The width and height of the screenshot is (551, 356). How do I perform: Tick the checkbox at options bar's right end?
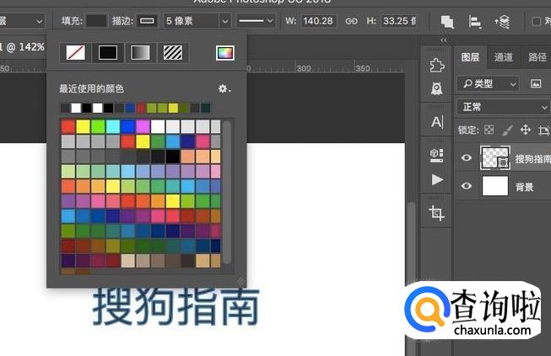tap(537, 22)
